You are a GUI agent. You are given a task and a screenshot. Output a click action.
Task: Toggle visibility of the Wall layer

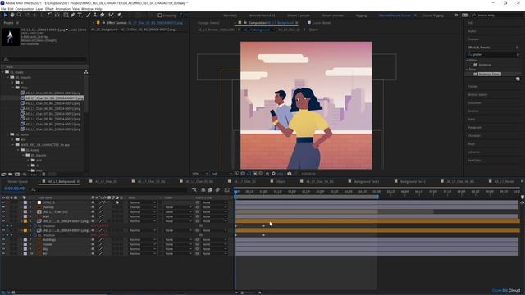(x=3, y=216)
